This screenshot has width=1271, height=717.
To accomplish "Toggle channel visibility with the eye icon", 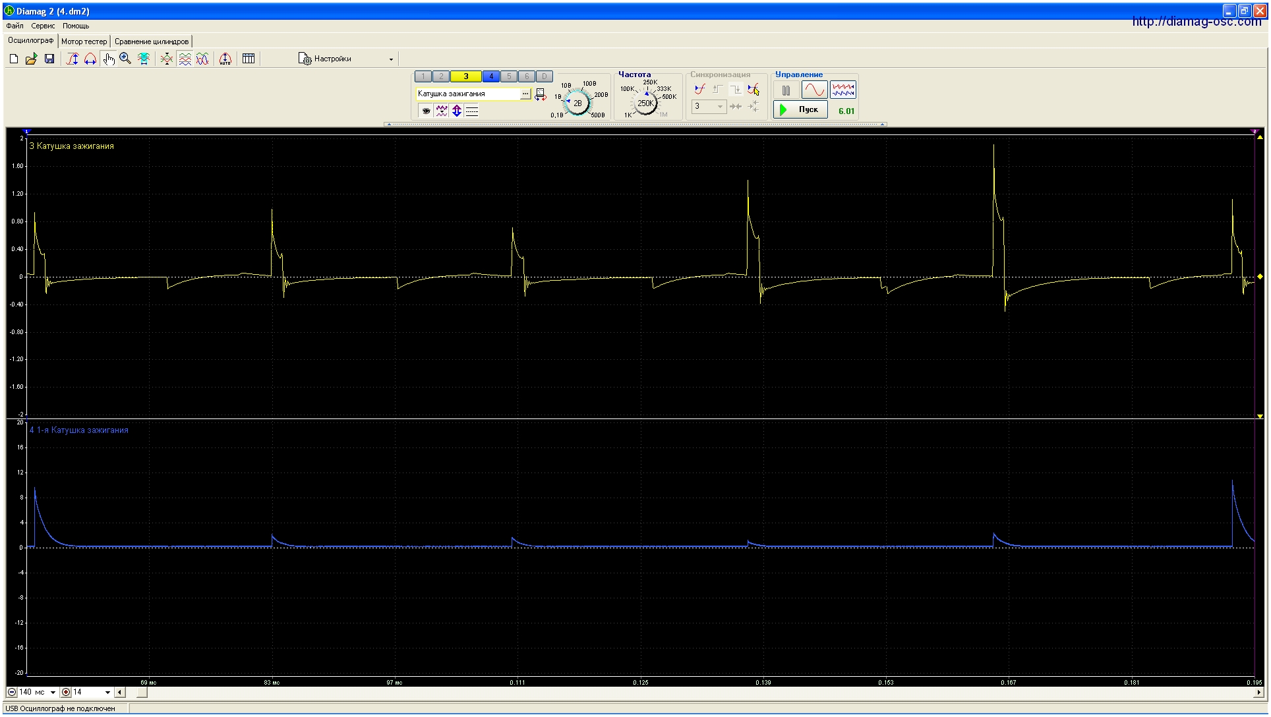I will [x=426, y=111].
